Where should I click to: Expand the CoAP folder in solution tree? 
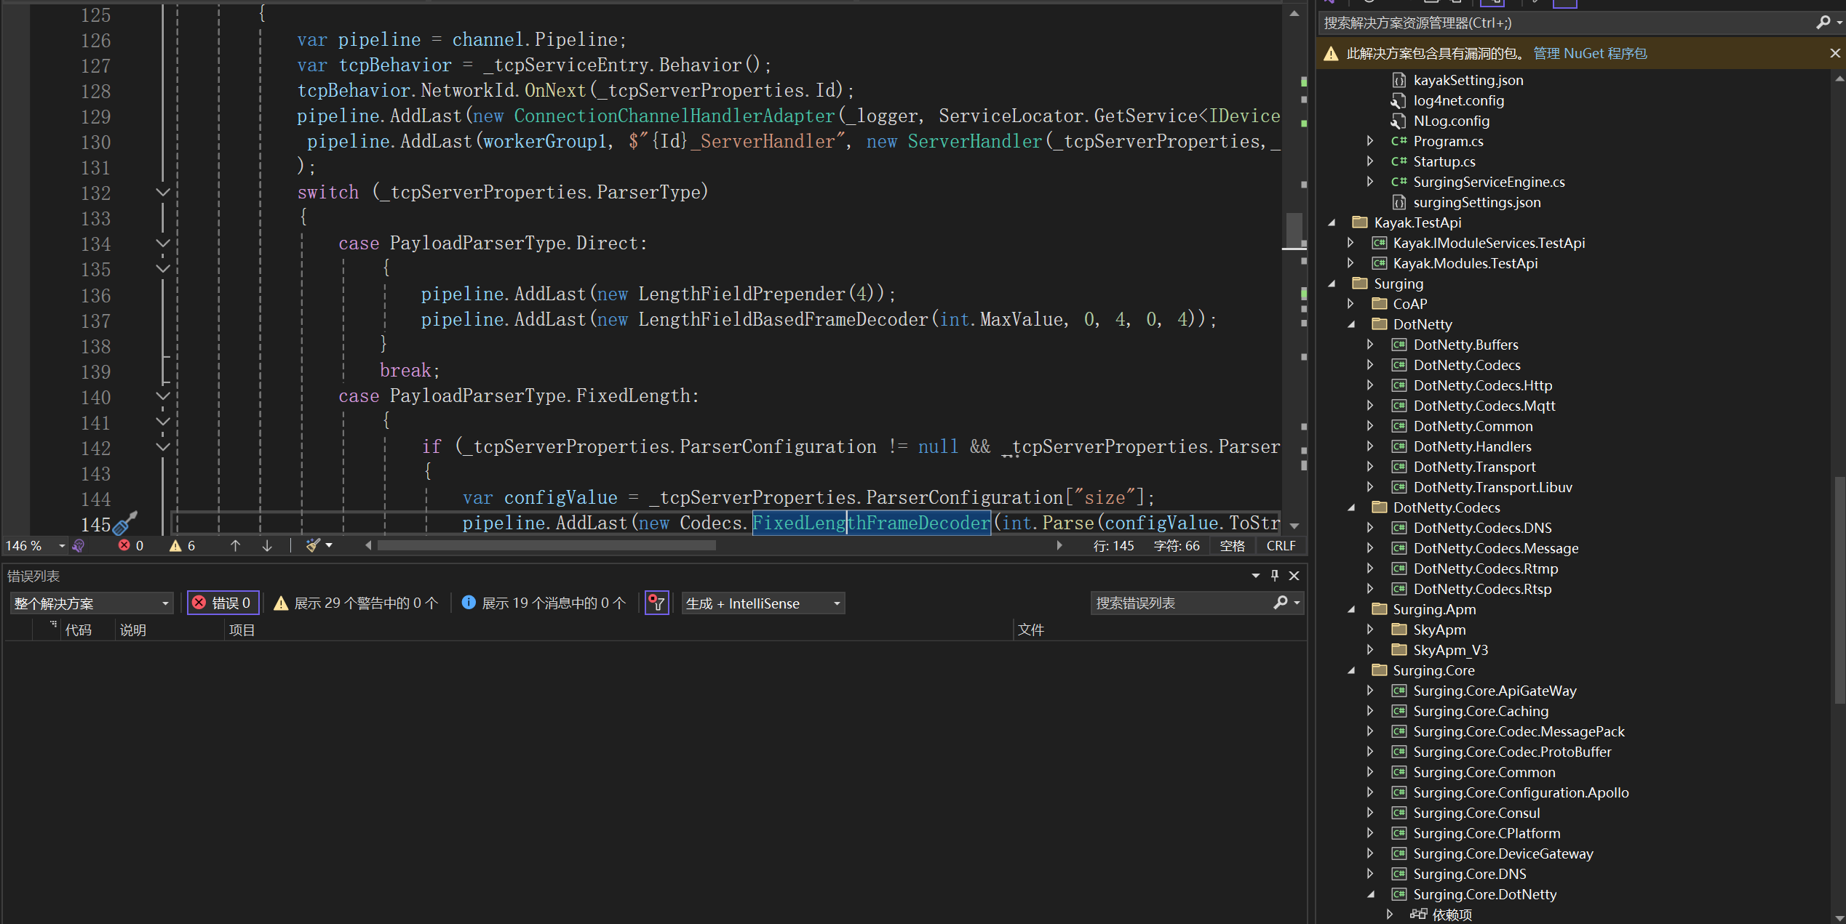tap(1350, 304)
